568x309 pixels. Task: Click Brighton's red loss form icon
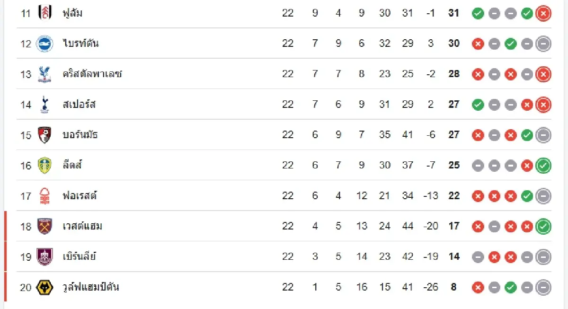click(x=478, y=44)
